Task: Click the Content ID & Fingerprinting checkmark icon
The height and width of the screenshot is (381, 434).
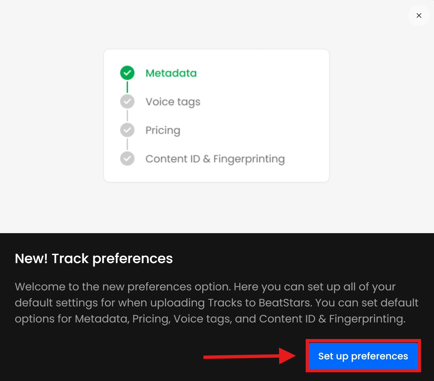Action: point(127,159)
